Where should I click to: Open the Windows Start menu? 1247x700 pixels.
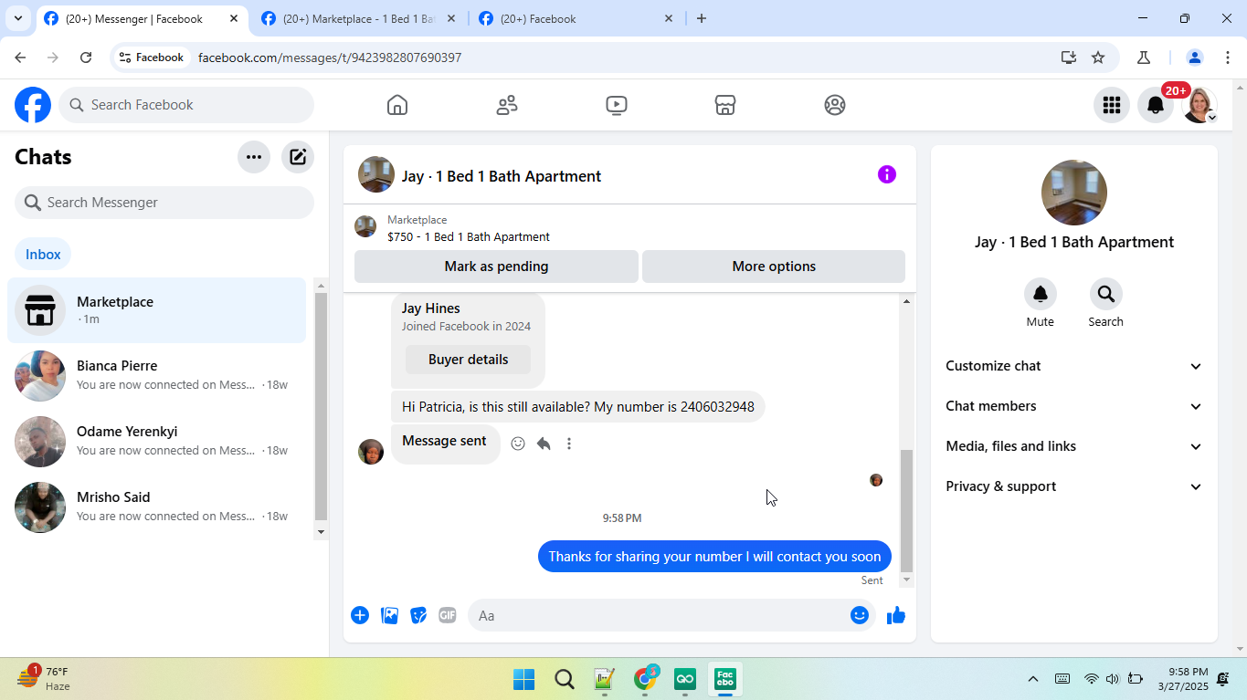(523, 679)
